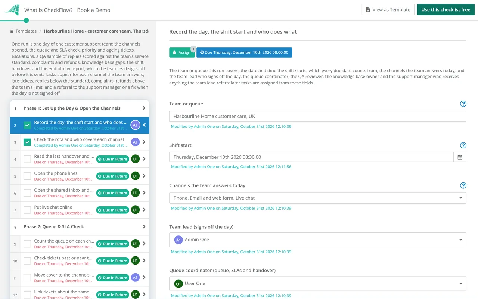Screen dimensions: 478x299
Task: Click the Due Thursday December 10th button
Action: pos(244,52)
